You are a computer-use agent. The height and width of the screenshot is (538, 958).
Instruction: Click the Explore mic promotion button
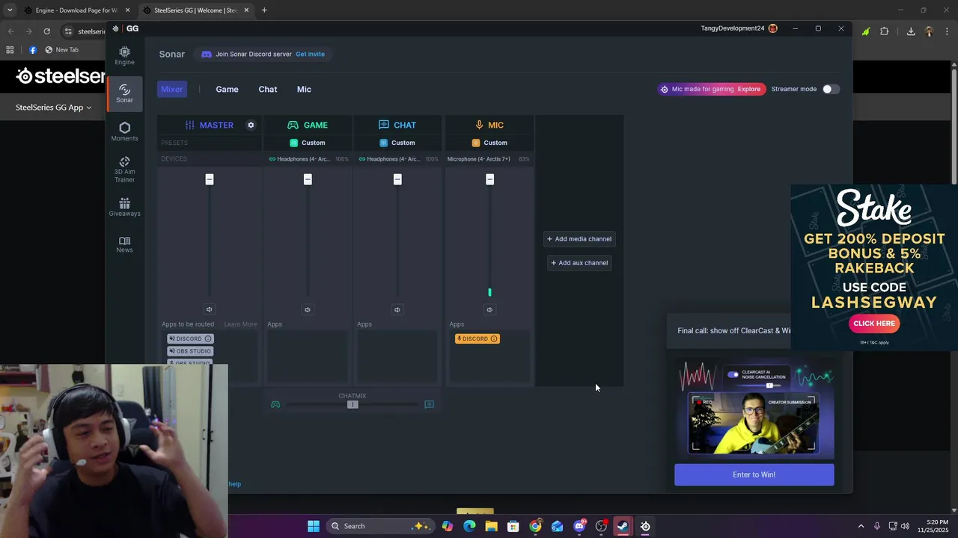748,89
